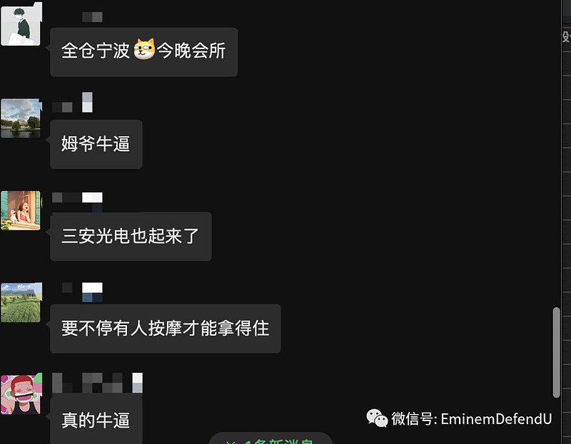Select the 姆爷牛逼 message bubble
571x444 pixels.
click(x=96, y=144)
